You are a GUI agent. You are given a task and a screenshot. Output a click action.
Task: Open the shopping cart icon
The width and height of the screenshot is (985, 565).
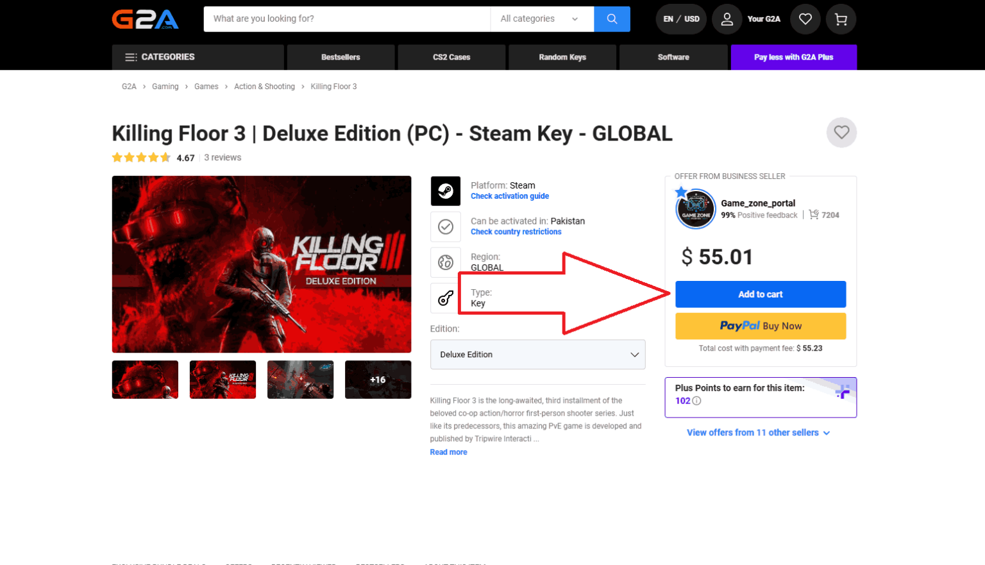pyautogui.click(x=841, y=19)
